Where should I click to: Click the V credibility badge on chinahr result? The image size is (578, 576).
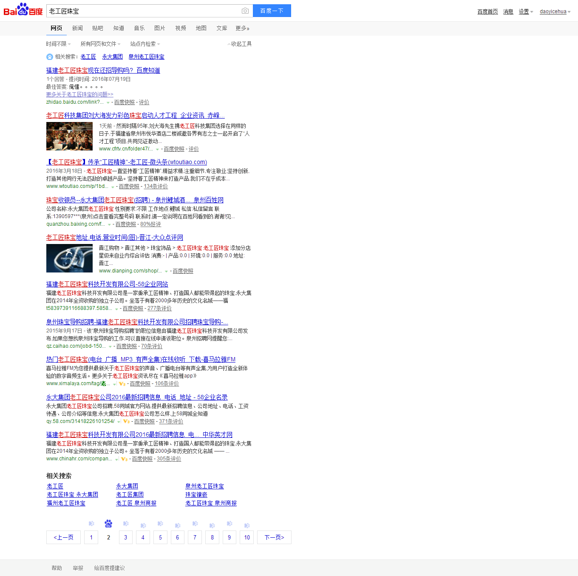coord(124,459)
